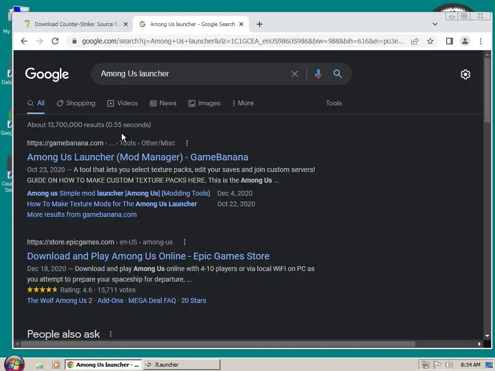Click the vertical scrollbar thumb
This screenshot has height=371, width=495.
pyautogui.click(x=487, y=90)
